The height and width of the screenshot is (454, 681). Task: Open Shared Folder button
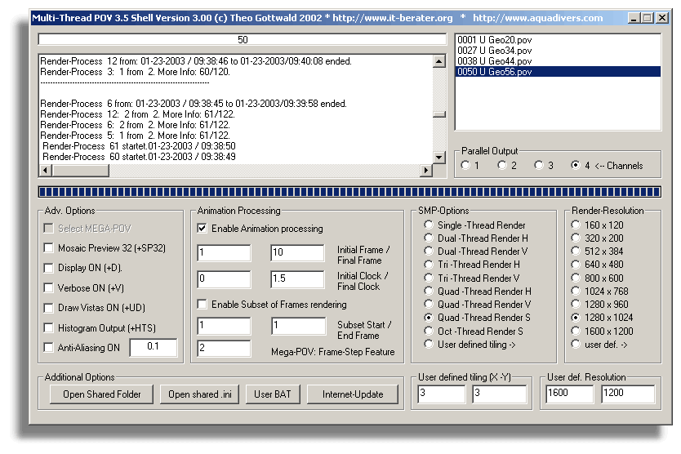(96, 394)
